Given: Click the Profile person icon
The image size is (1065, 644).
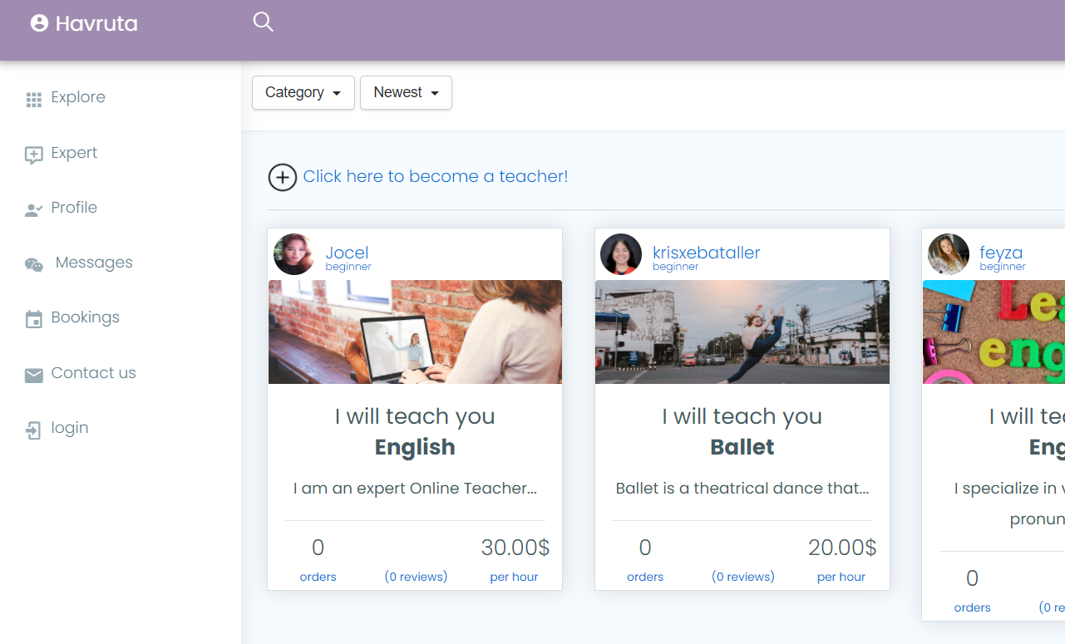Looking at the screenshot, I should click(33, 210).
